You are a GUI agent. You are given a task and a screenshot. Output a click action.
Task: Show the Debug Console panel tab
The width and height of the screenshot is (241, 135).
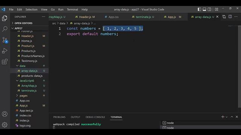coord(95,117)
